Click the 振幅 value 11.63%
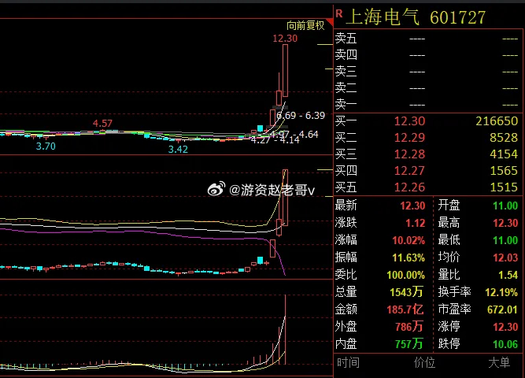 pyautogui.click(x=409, y=258)
